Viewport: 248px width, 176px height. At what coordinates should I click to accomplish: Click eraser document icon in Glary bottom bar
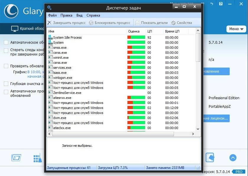click(210, 157)
